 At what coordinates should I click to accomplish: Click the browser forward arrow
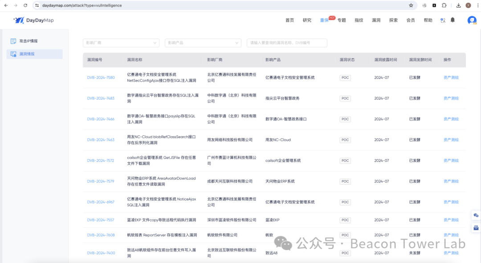click(x=15, y=5)
